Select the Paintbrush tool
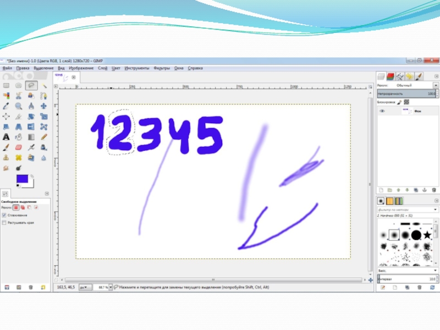Screen dimensions: 440x330 coord(6,147)
